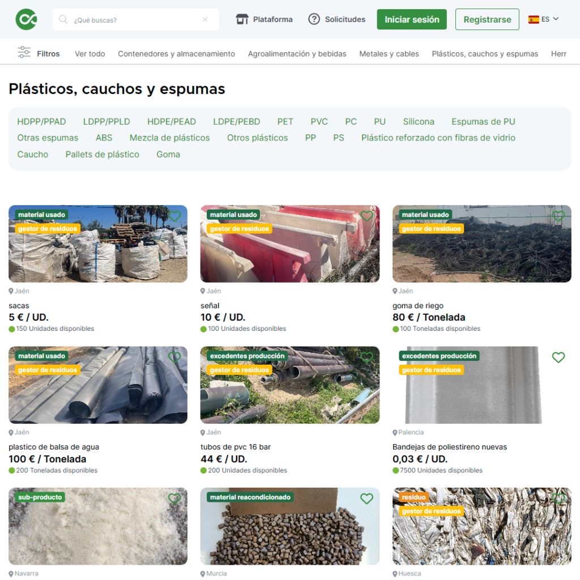
Task: Favorite plastico de balsa de agua heart
Action: pyautogui.click(x=174, y=357)
